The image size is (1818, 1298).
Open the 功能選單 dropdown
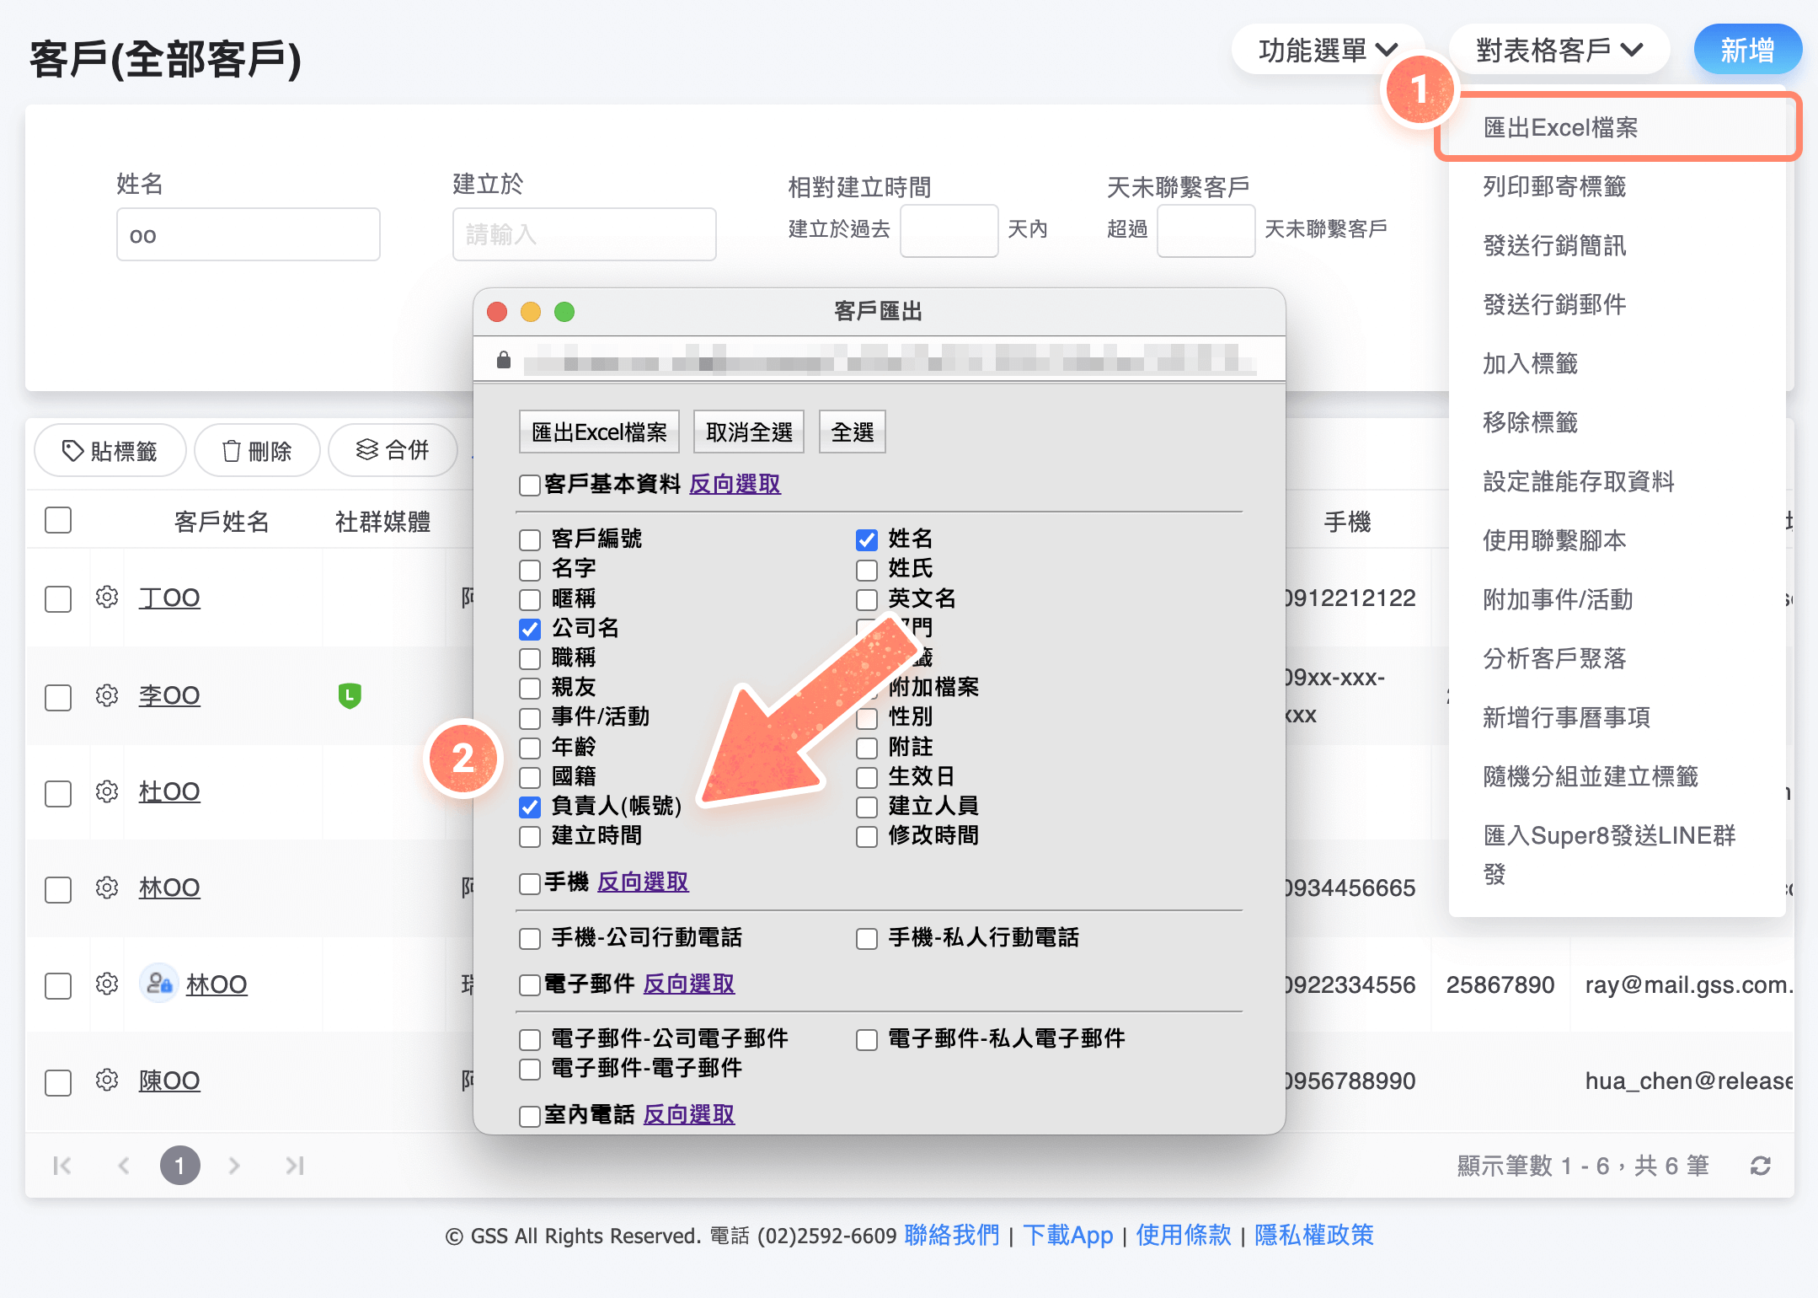click(x=1328, y=51)
